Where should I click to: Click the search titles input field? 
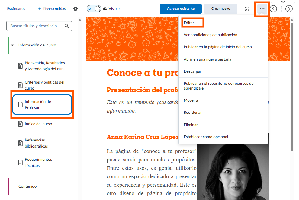[x=35, y=26]
